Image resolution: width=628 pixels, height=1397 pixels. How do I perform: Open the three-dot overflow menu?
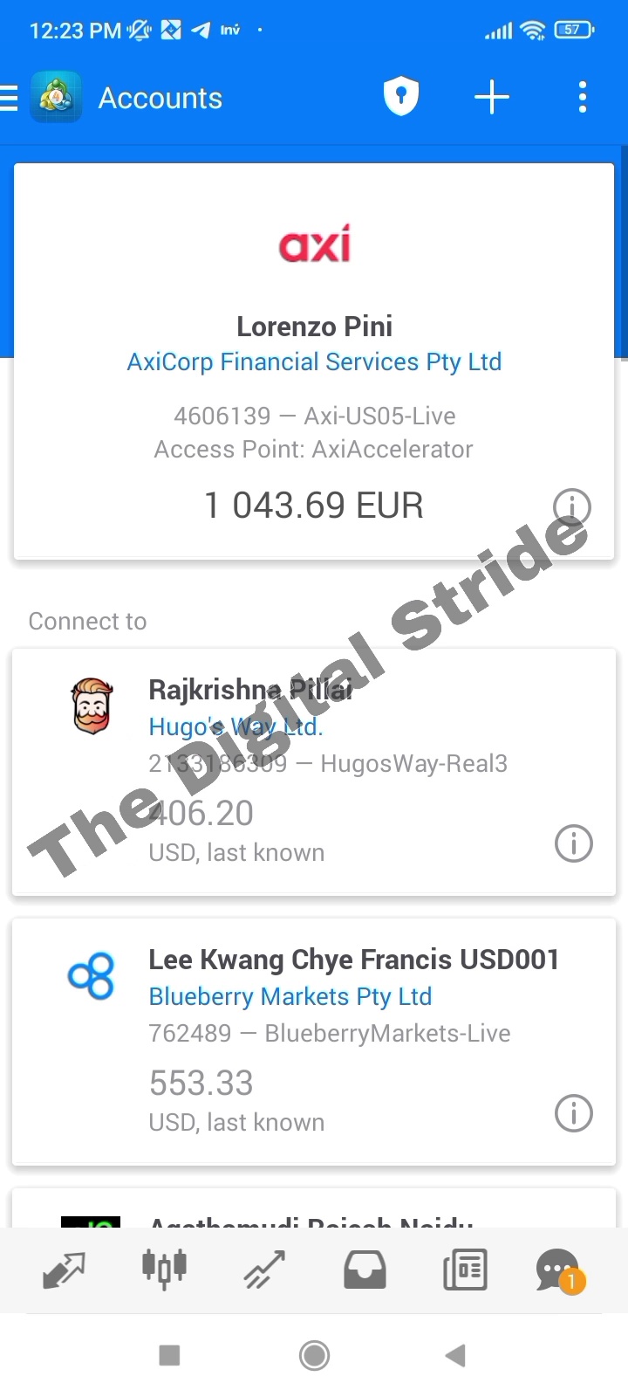click(x=583, y=97)
